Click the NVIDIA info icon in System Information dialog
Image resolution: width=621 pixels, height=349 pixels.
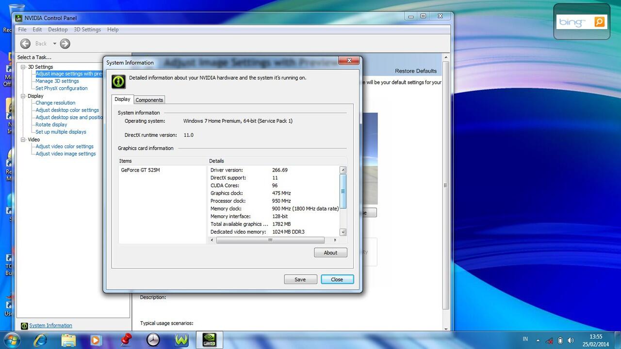[118, 81]
